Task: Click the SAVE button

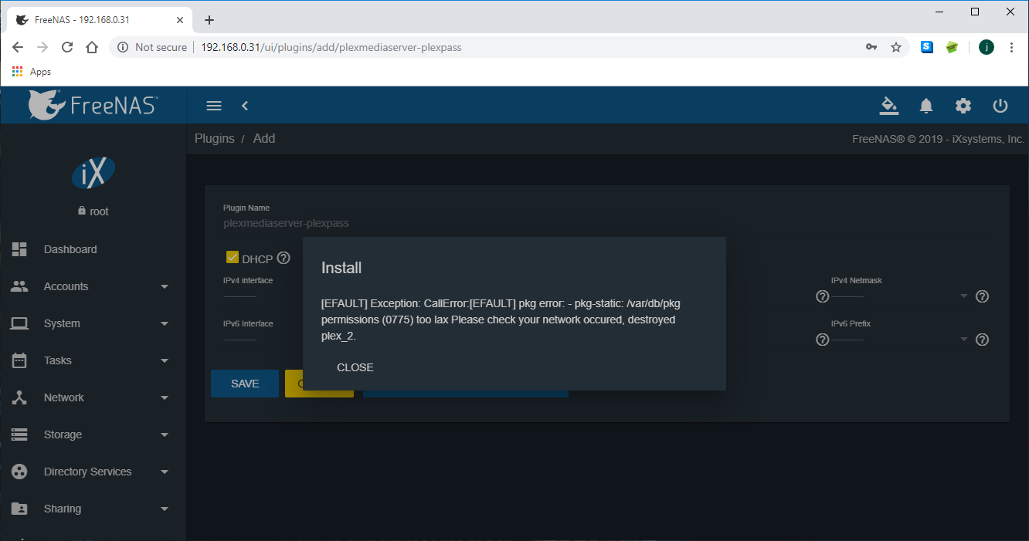Action: click(245, 384)
